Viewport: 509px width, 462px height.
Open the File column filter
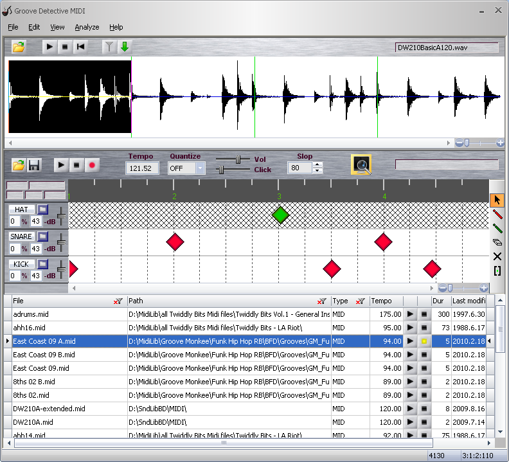click(x=118, y=301)
